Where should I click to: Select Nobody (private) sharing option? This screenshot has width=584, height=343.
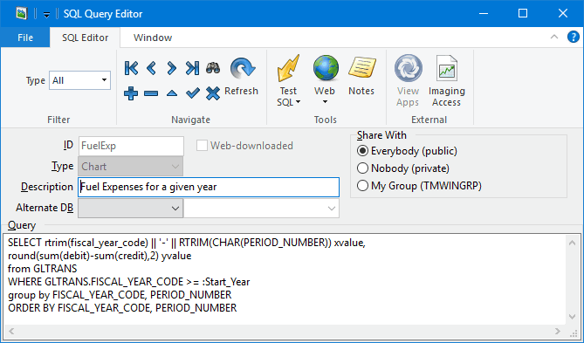click(x=403, y=168)
